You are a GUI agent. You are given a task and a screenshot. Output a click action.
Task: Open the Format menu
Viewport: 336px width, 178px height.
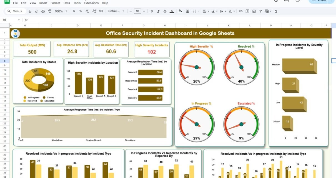[55, 3]
